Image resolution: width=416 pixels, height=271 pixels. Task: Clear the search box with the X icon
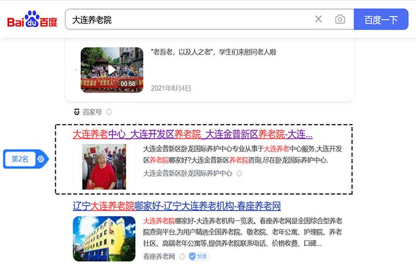319,19
